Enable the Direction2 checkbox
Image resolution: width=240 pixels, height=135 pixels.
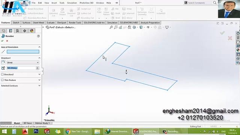[x=2, y=74]
